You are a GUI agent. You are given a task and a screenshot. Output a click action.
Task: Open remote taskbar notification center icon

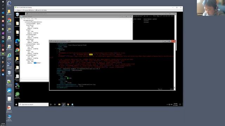pyautogui.click(x=180, y=105)
